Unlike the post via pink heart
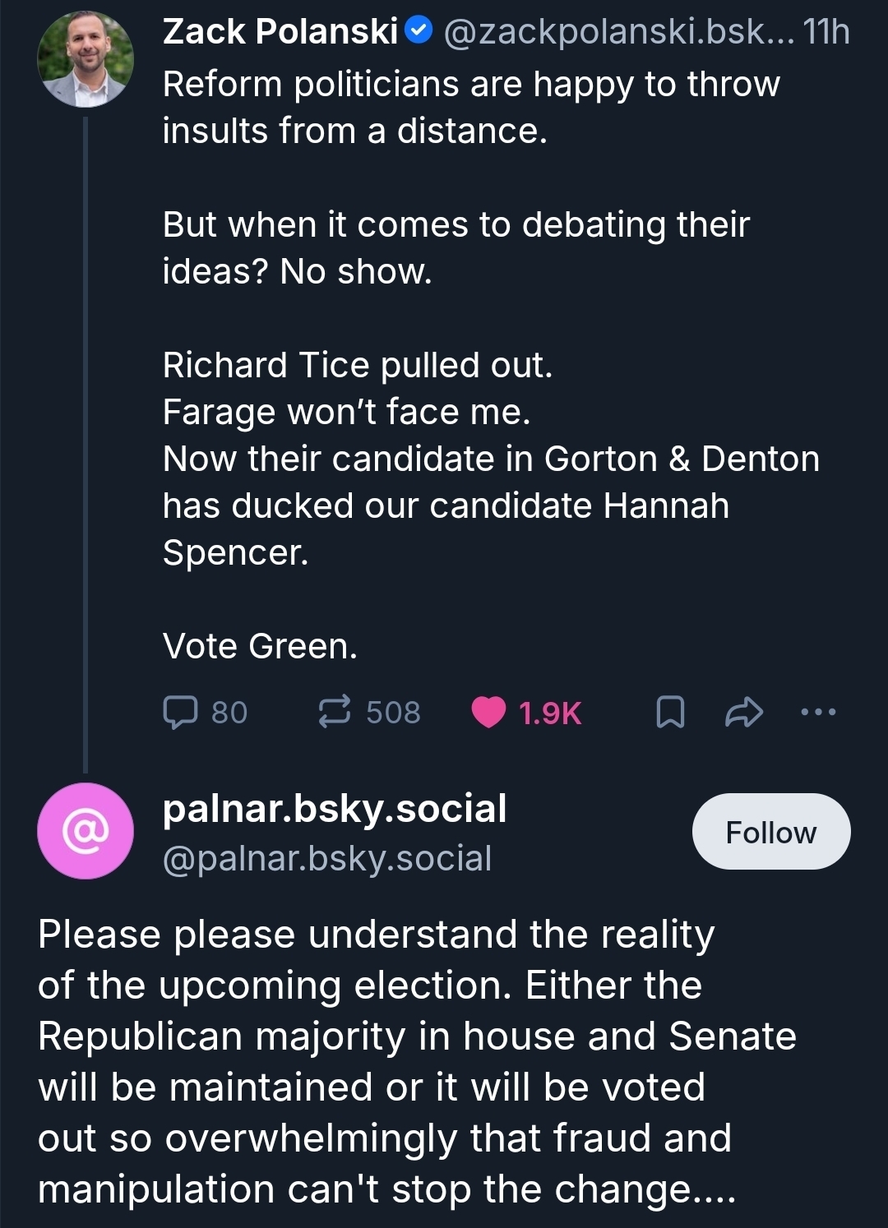This screenshot has height=1228, width=888. click(488, 712)
